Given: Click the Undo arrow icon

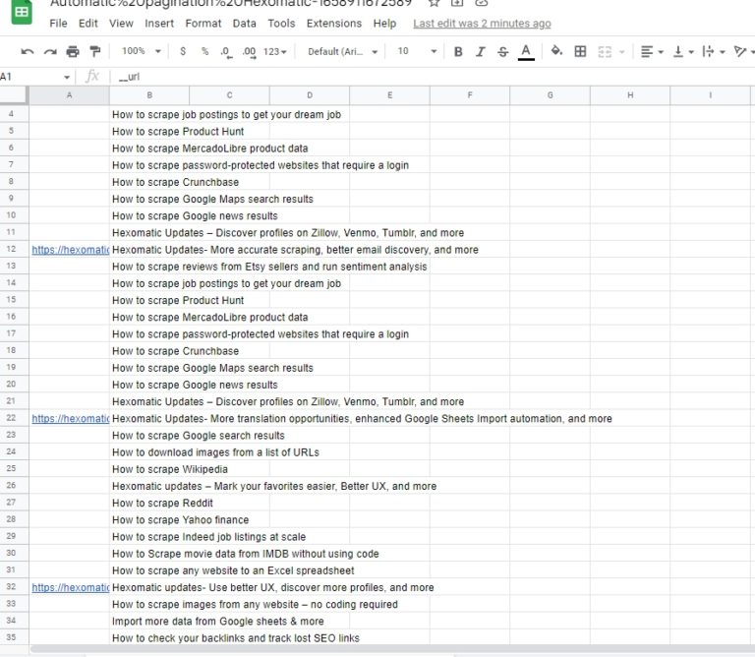Looking at the screenshot, I should (27, 51).
